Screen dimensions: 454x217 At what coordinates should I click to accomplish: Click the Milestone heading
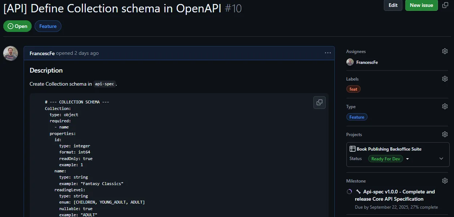[356, 181]
